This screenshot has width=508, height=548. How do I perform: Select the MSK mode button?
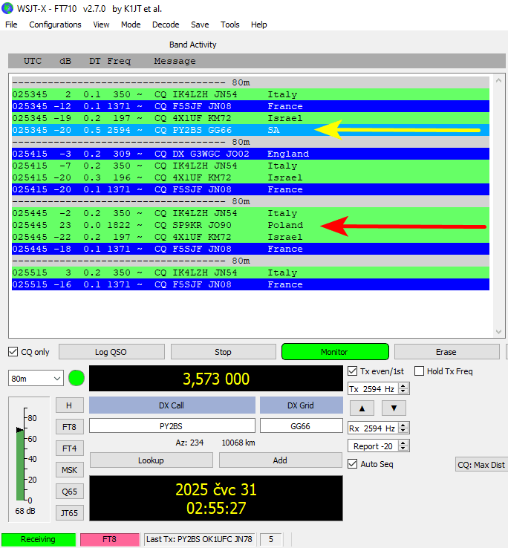coord(69,470)
